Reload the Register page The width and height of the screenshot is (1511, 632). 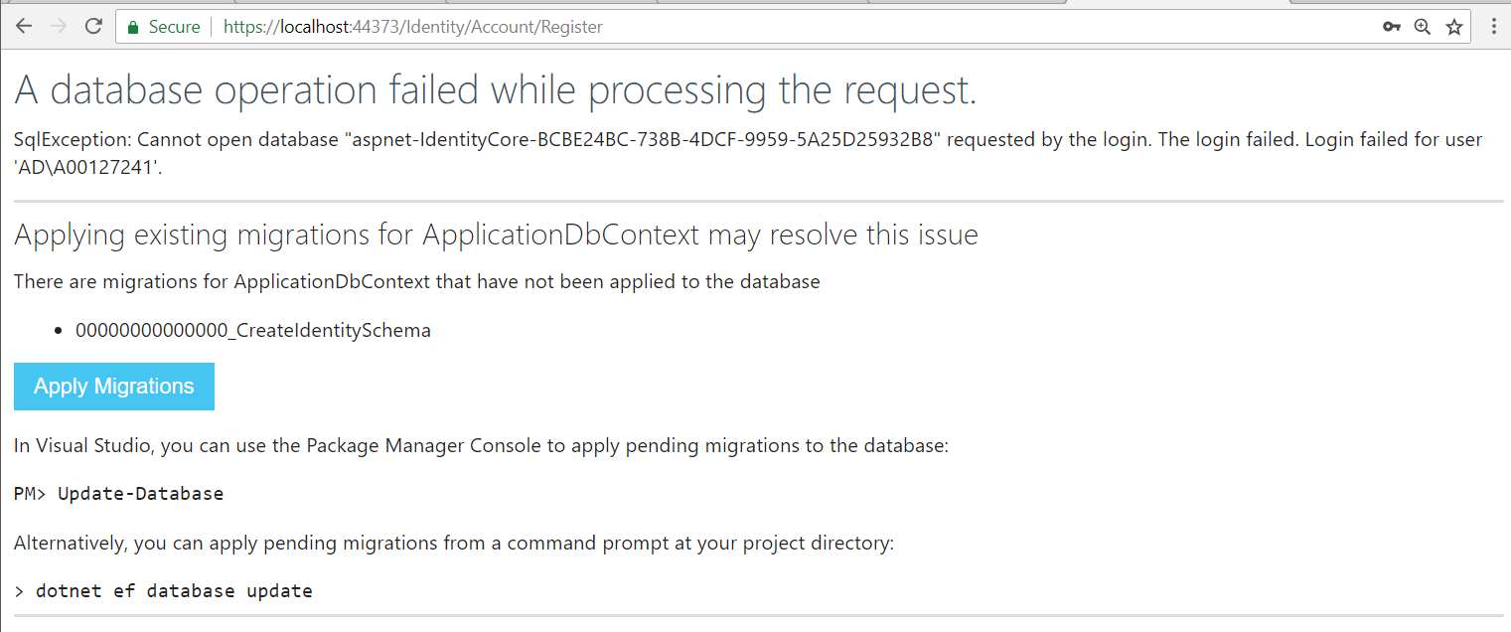pyautogui.click(x=93, y=27)
